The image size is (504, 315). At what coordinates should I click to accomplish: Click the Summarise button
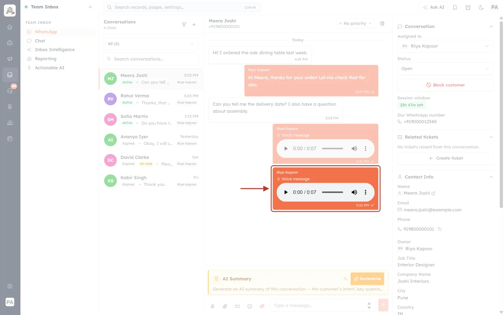pos(367,279)
